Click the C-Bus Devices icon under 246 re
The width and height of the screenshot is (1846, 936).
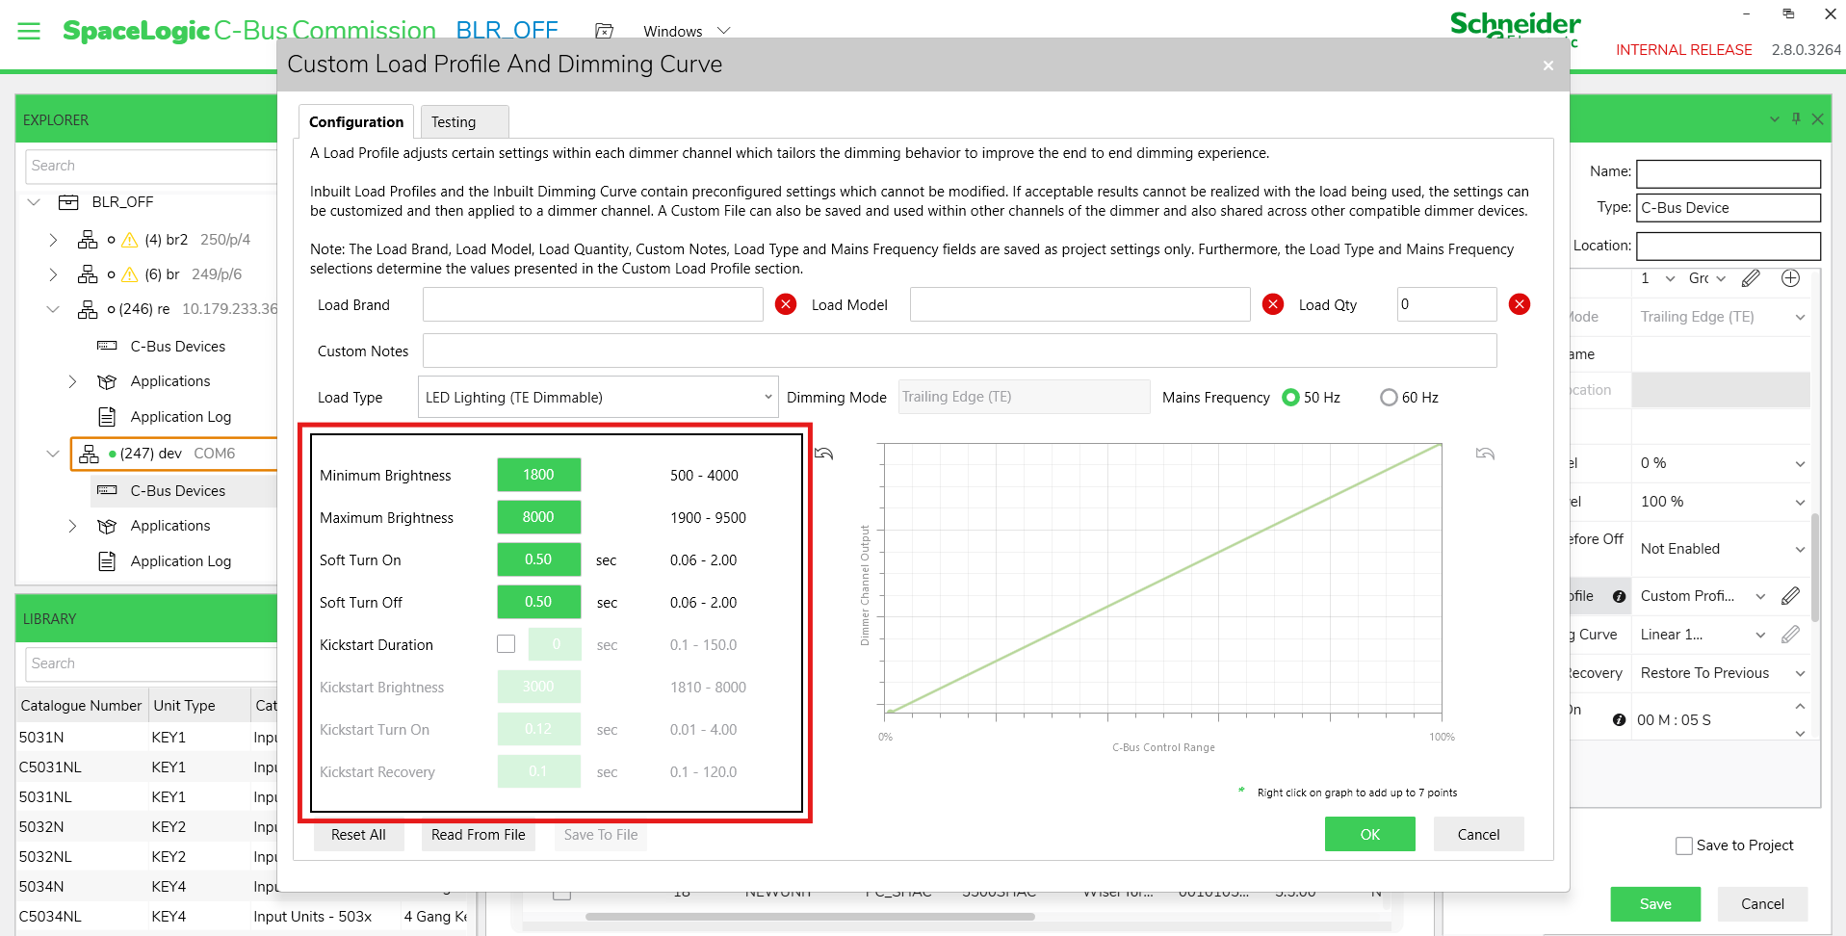107,346
